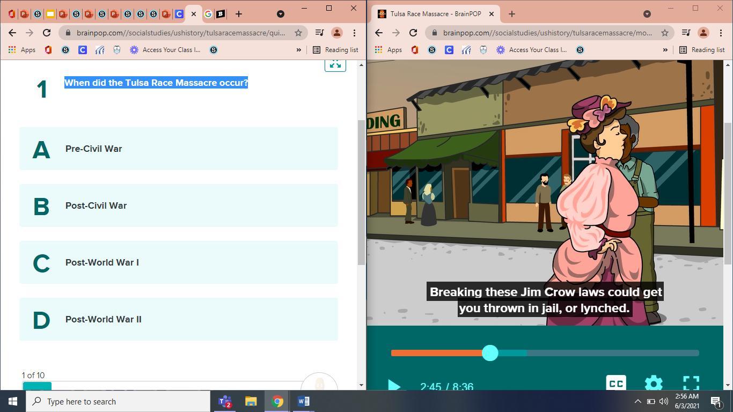Image resolution: width=733 pixels, height=412 pixels.
Task: Show hidden bookmarks in right window
Action: click(x=665, y=50)
